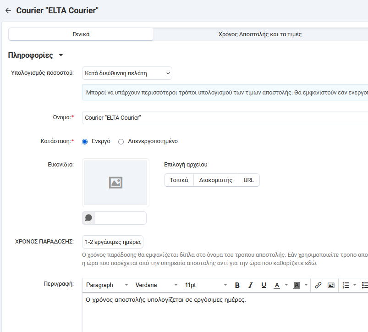This screenshot has height=332, width=368.
Task: Collapse the Πληροφορίες section arrow
Action: pos(61,55)
